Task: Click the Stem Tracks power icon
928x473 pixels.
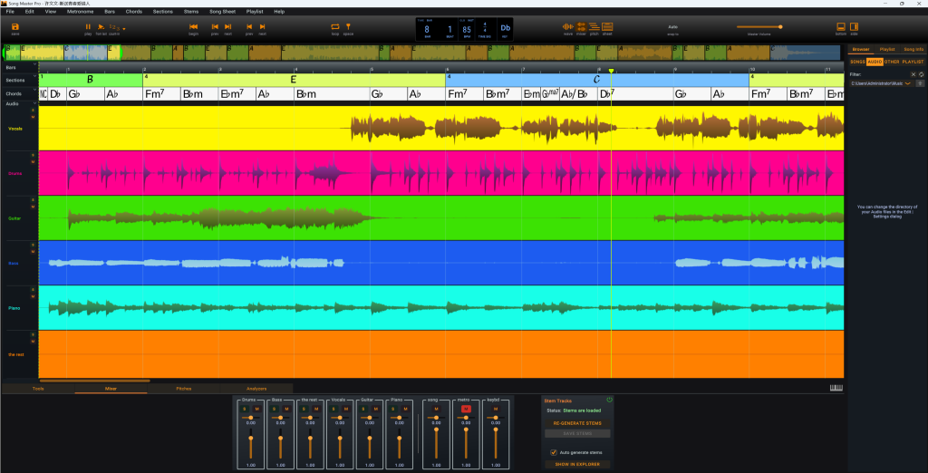Action: pos(609,400)
